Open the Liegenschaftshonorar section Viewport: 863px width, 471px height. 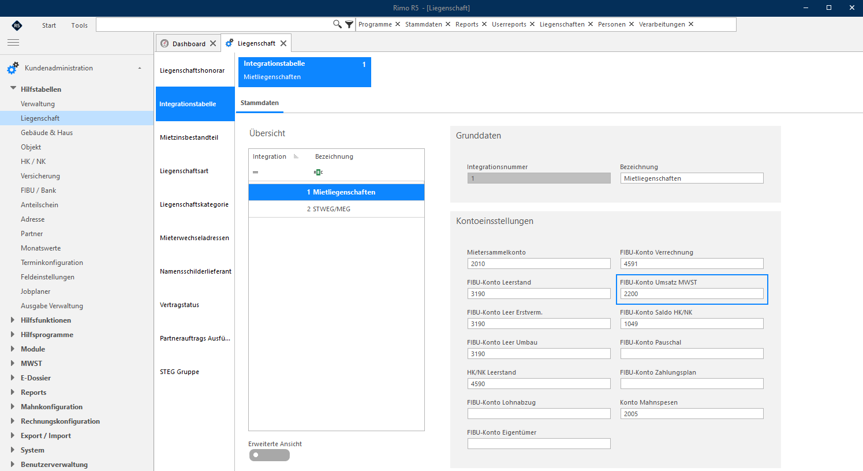195,70
